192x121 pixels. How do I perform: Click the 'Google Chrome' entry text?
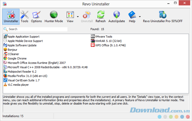click(17, 58)
